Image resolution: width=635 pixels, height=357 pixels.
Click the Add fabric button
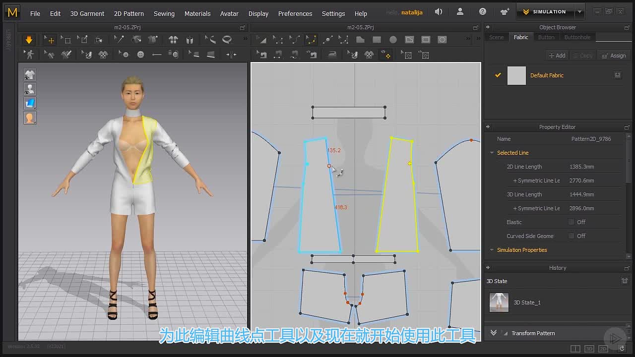point(557,56)
